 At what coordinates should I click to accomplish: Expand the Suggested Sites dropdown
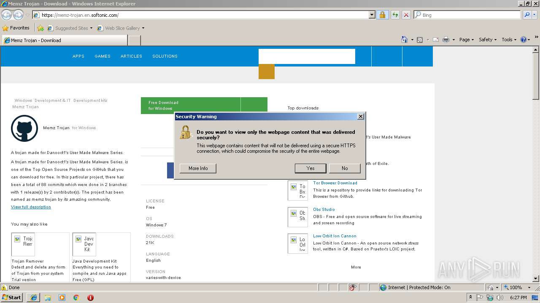[x=91, y=28]
